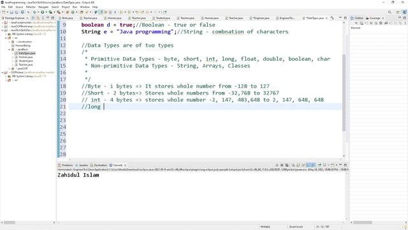Switch to the Student.java editor tab
This screenshot has width=408, height=230.
point(161,18)
